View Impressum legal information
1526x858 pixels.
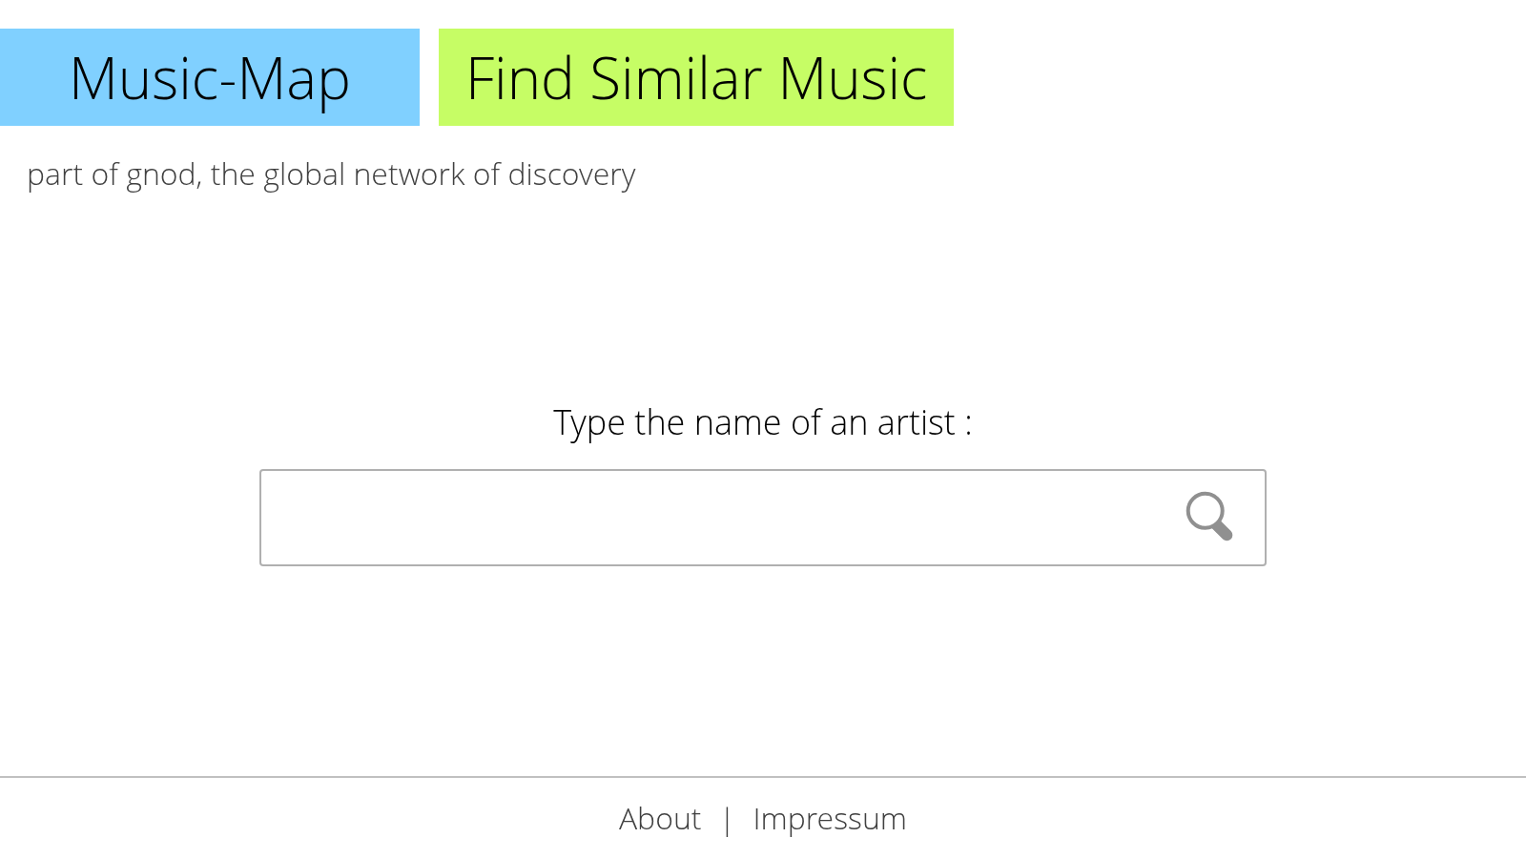click(829, 819)
